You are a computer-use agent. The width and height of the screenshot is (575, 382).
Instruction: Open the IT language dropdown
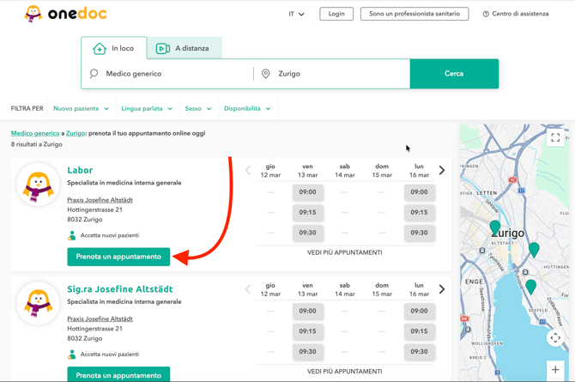296,14
